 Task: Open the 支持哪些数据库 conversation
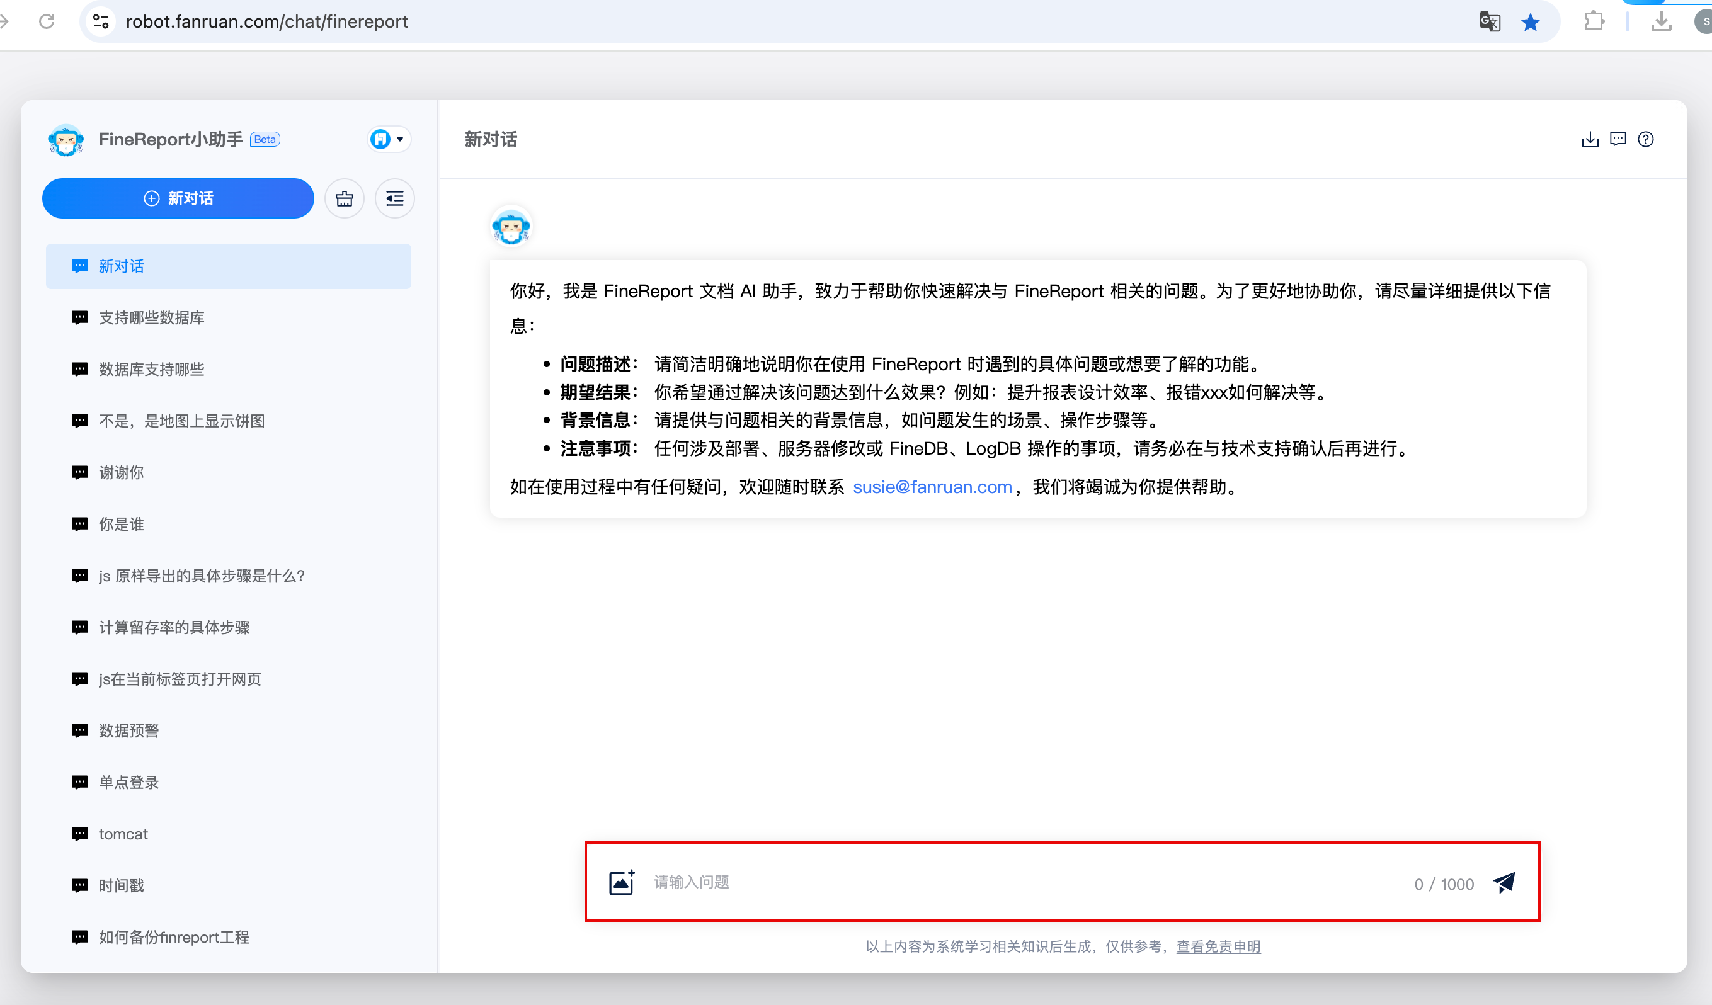pos(152,318)
